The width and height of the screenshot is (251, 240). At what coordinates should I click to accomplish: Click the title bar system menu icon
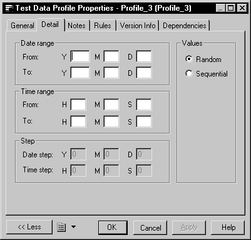tap(9, 8)
